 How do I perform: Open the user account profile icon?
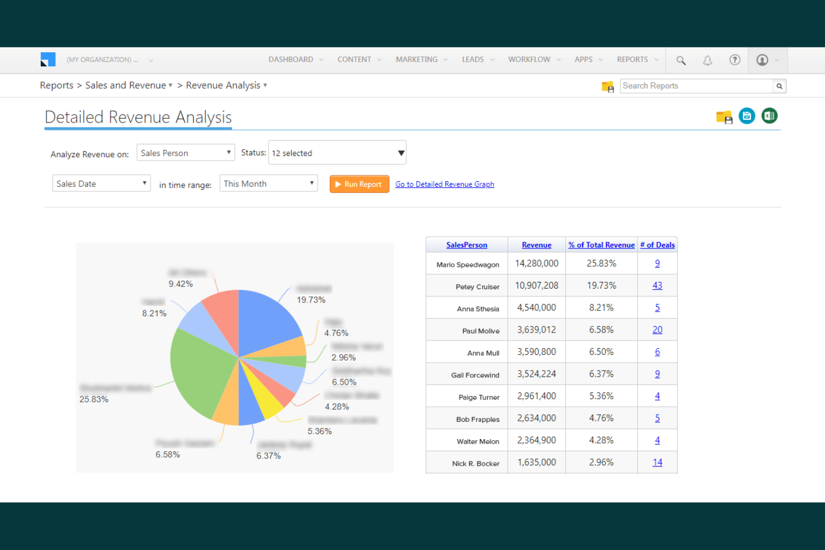pyautogui.click(x=763, y=60)
